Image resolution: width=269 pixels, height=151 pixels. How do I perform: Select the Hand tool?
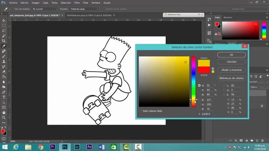point(4,112)
